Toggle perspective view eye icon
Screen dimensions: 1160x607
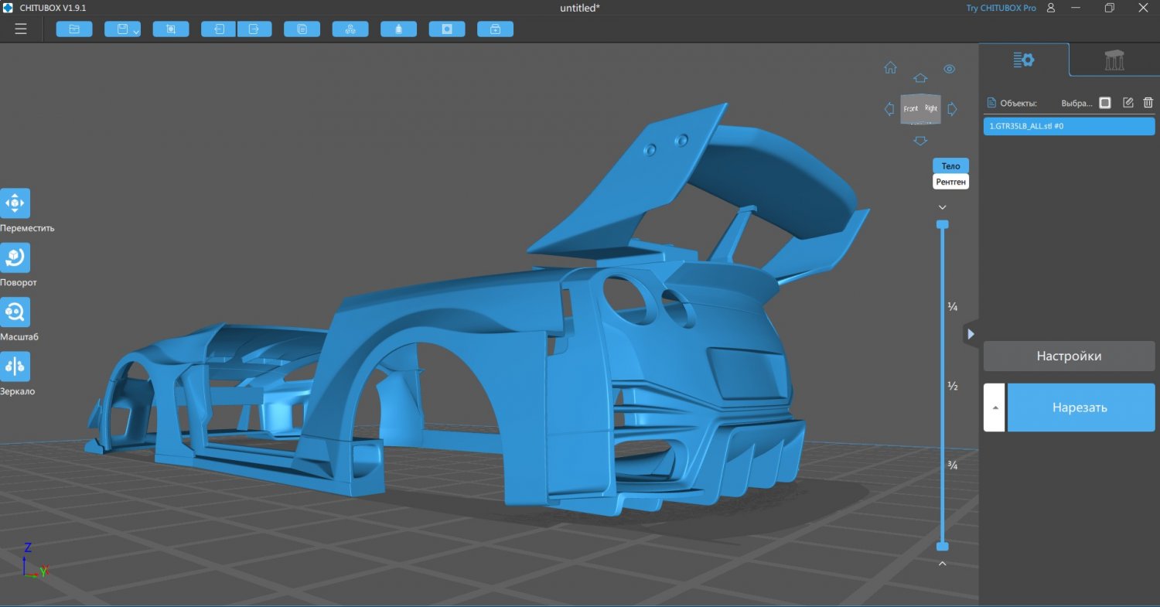coord(950,69)
